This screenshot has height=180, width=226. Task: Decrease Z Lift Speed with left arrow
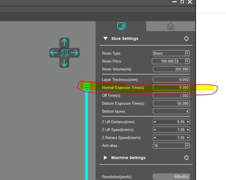coord(155,130)
